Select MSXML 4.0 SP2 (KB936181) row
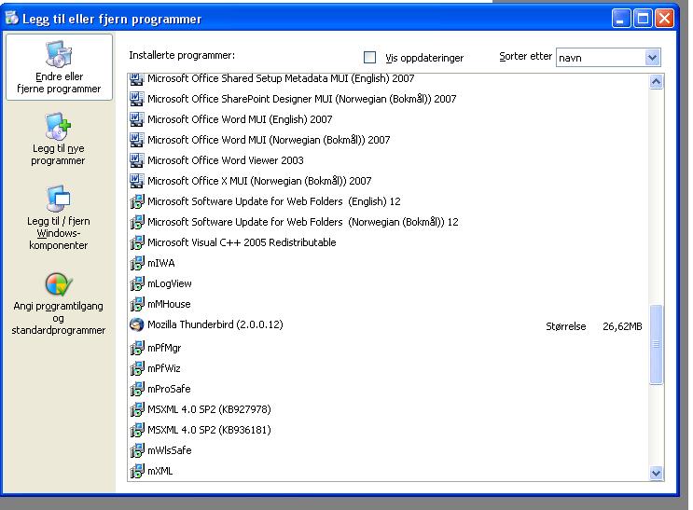Image resolution: width=693 pixels, height=510 pixels. point(388,430)
